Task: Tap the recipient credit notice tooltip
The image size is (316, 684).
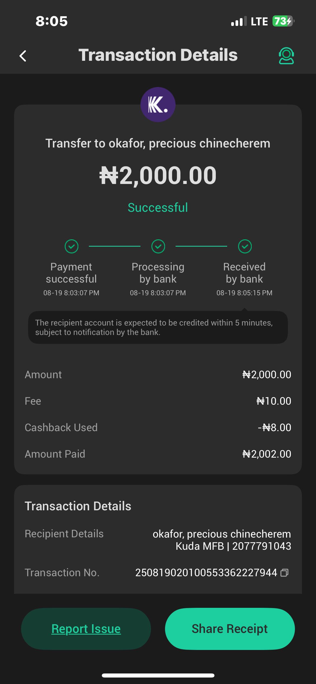Action: 158,327
